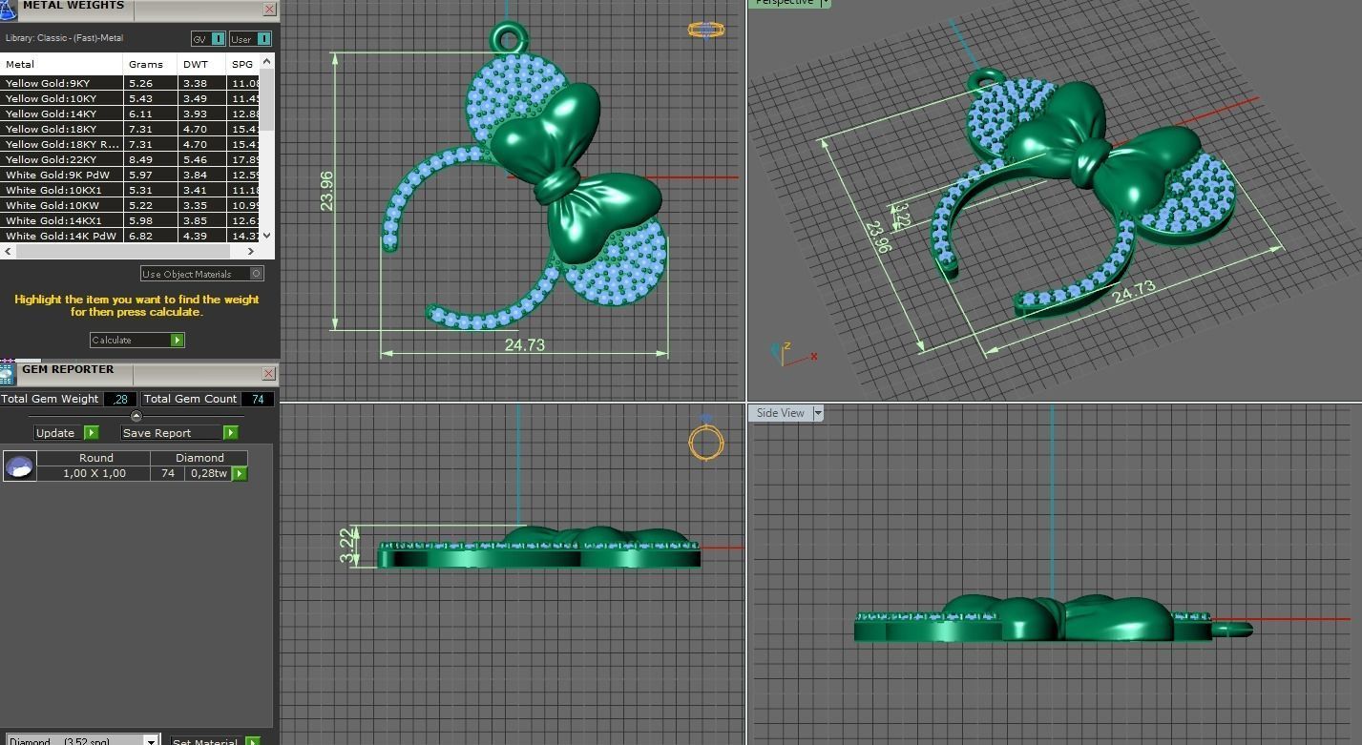Click the 24.73 dimension in top view

coord(524,344)
